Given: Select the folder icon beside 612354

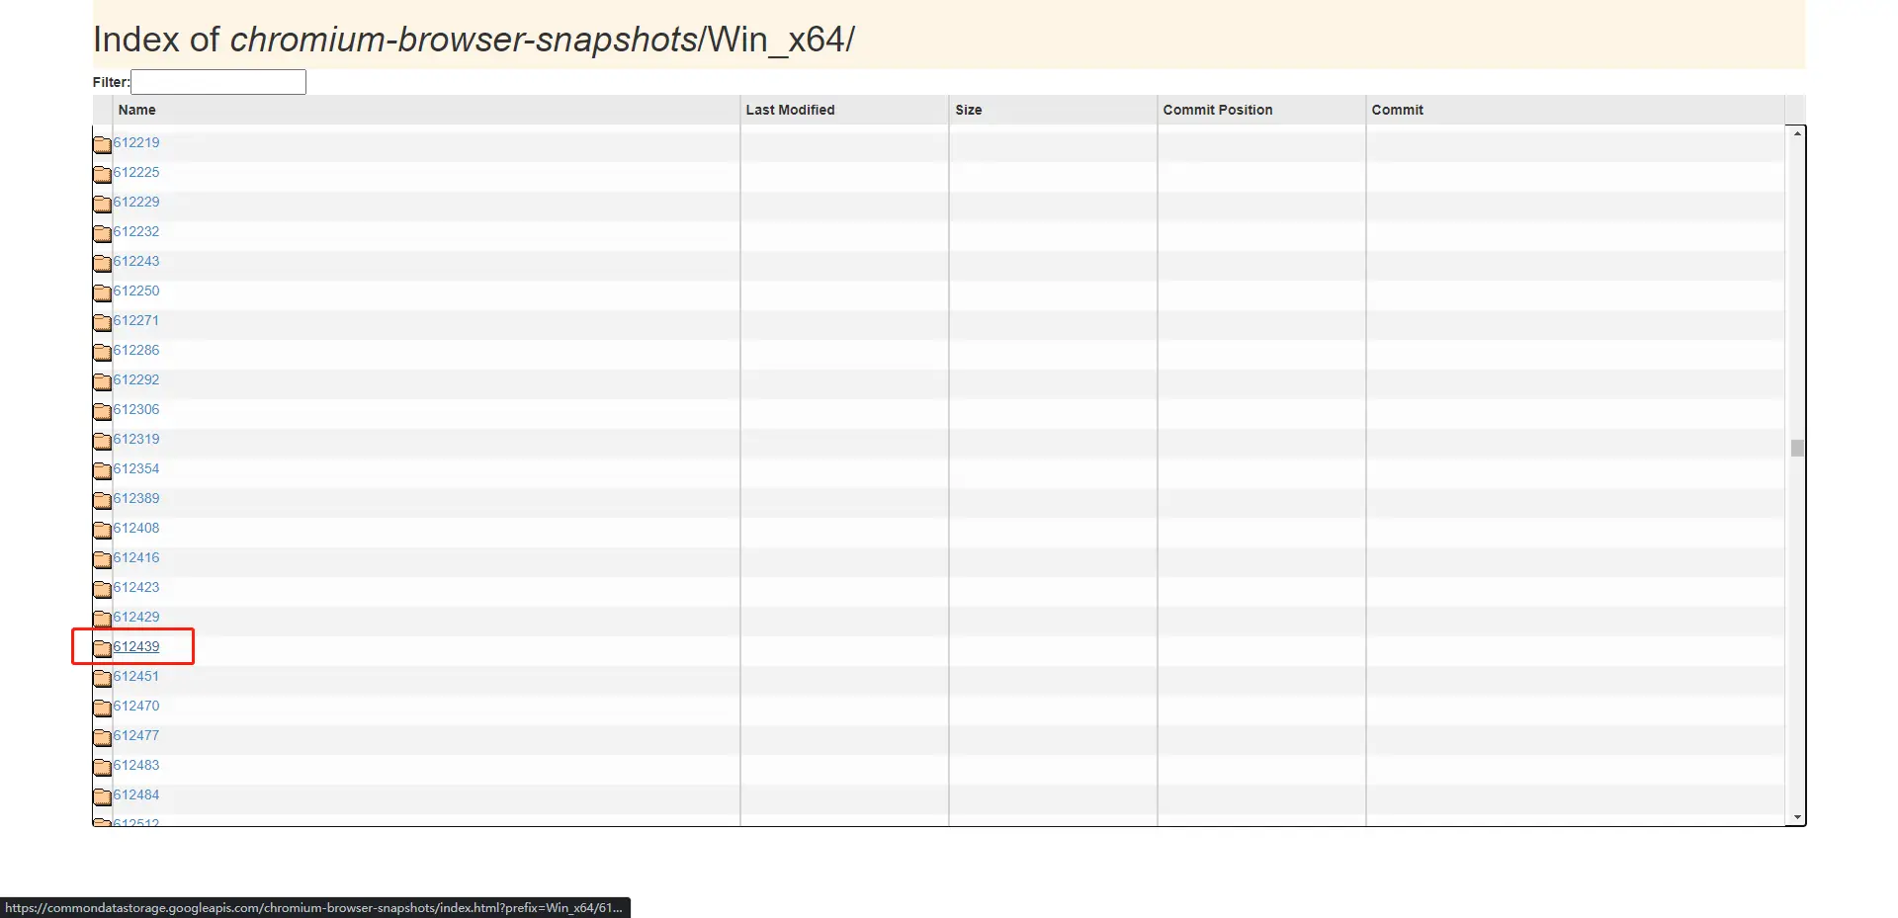Looking at the screenshot, I should pos(102,470).
